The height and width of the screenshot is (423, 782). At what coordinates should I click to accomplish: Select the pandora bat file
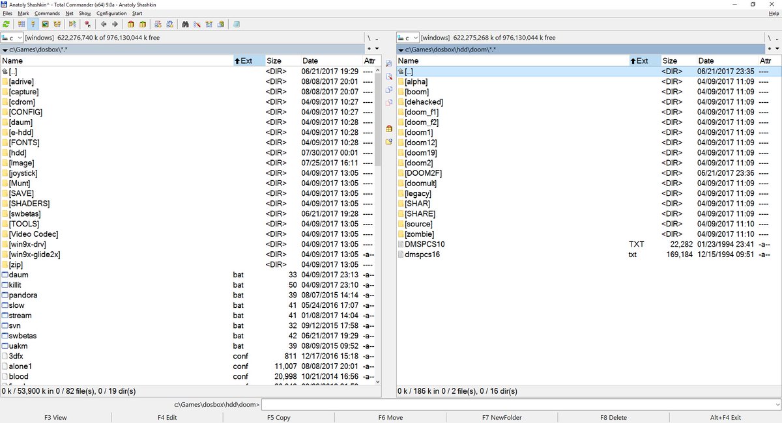tap(189, 295)
